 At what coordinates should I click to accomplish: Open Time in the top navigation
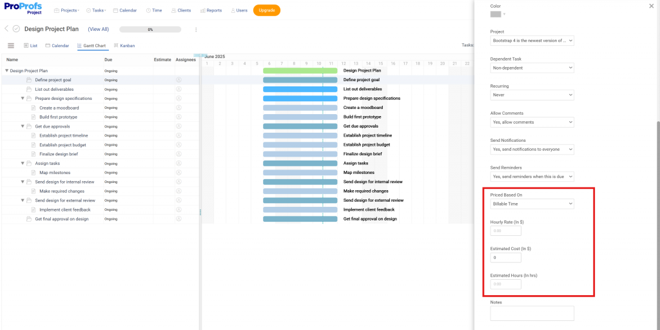[x=153, y=10]
